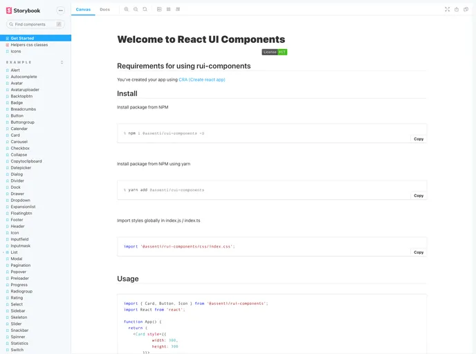Select the Get Started page
This screenshot has width=476, height=354.
(35, 38)
